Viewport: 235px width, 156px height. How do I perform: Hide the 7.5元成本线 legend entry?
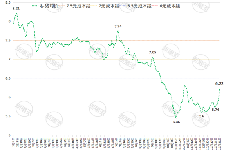[81, 6]
